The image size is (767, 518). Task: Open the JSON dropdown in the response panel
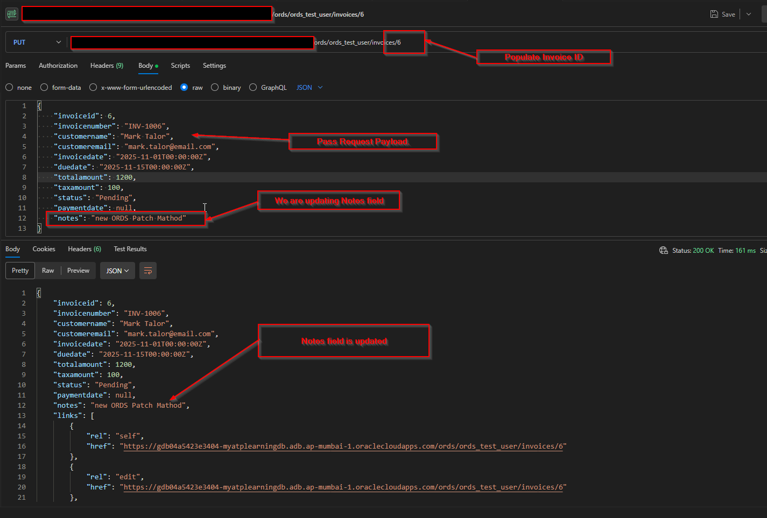coord(117,271)
